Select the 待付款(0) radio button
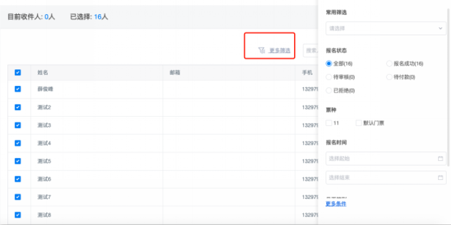This screenshot has width=451, height=225. [389, 77]
